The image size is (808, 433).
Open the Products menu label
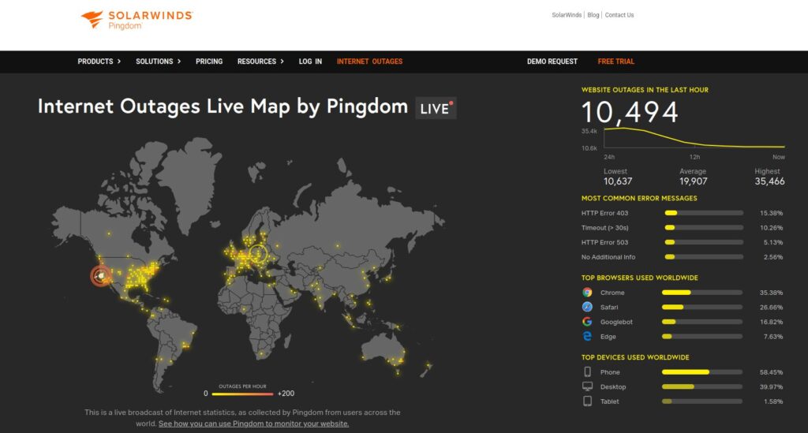click(x=95, y=62)
